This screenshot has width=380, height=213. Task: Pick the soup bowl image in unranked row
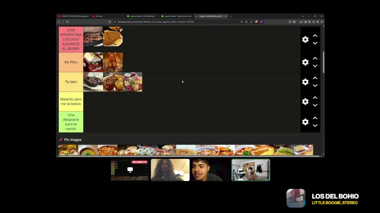(x=88, y=150)
